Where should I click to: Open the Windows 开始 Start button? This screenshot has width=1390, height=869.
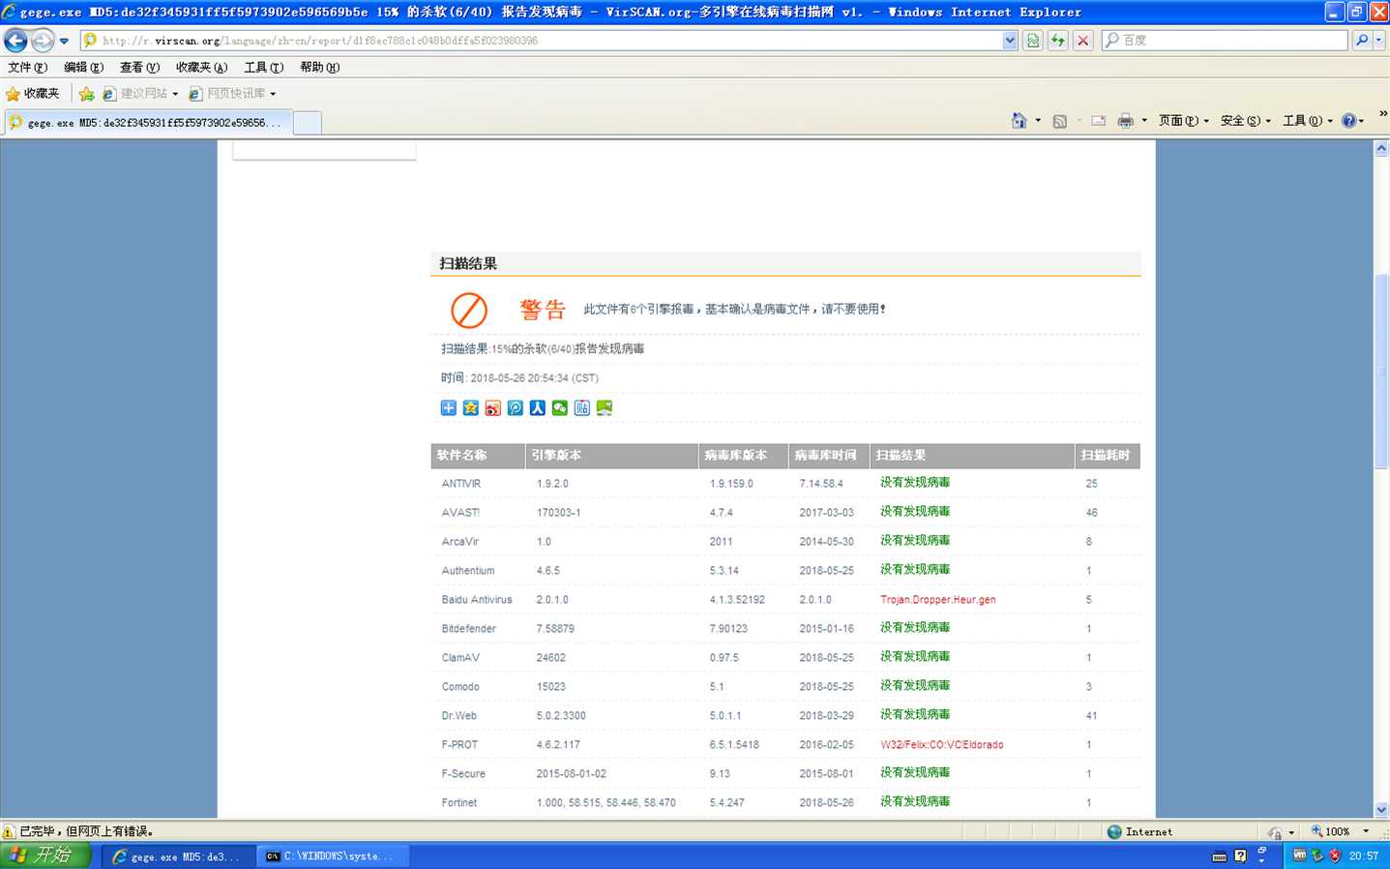click(45, 855)
